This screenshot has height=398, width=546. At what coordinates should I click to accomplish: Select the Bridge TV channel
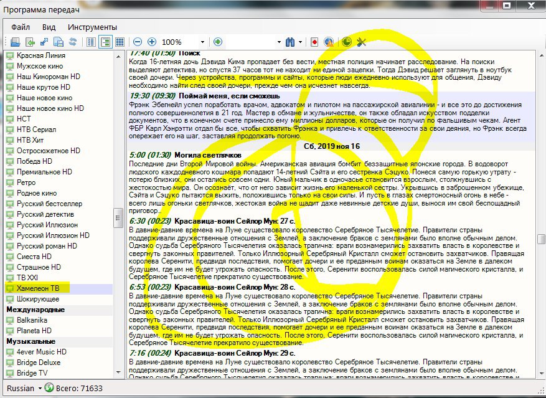click(x=32, y=373)
